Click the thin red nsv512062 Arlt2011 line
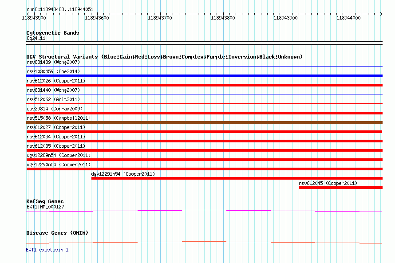This screenshot has height=263, width=395. point(204,103)
